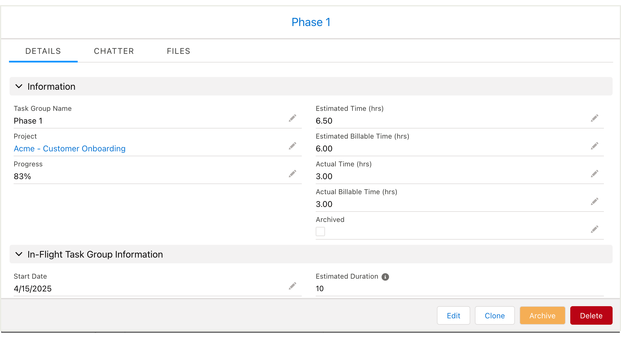Click the orange Archive button
This screenshot has height=338, width=621.
[x=542, y=315]
